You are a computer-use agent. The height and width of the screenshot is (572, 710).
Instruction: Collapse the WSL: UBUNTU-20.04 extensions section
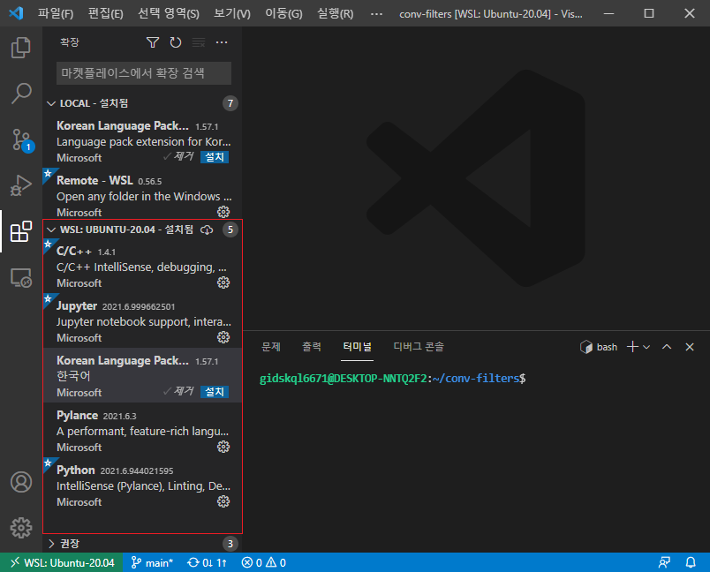(x=51, y=230)
